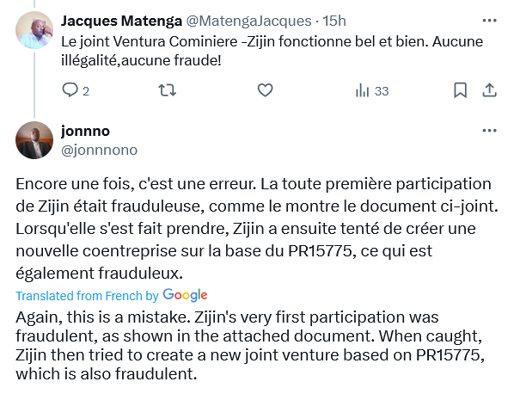Click the jonnno display name
The width and height of the screenshot is (514, 394).
click(85, 132)
